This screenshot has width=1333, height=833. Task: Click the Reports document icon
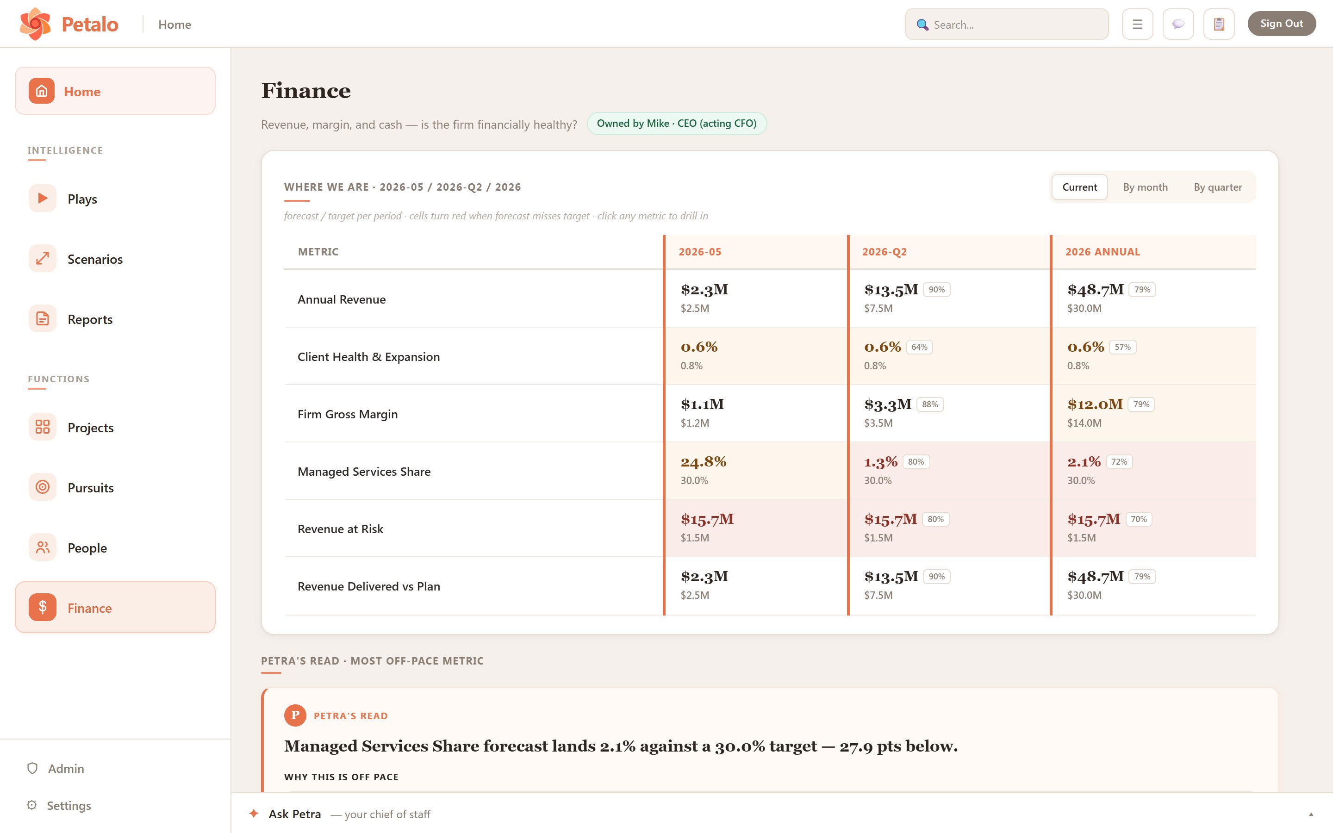tap(43, 318)
